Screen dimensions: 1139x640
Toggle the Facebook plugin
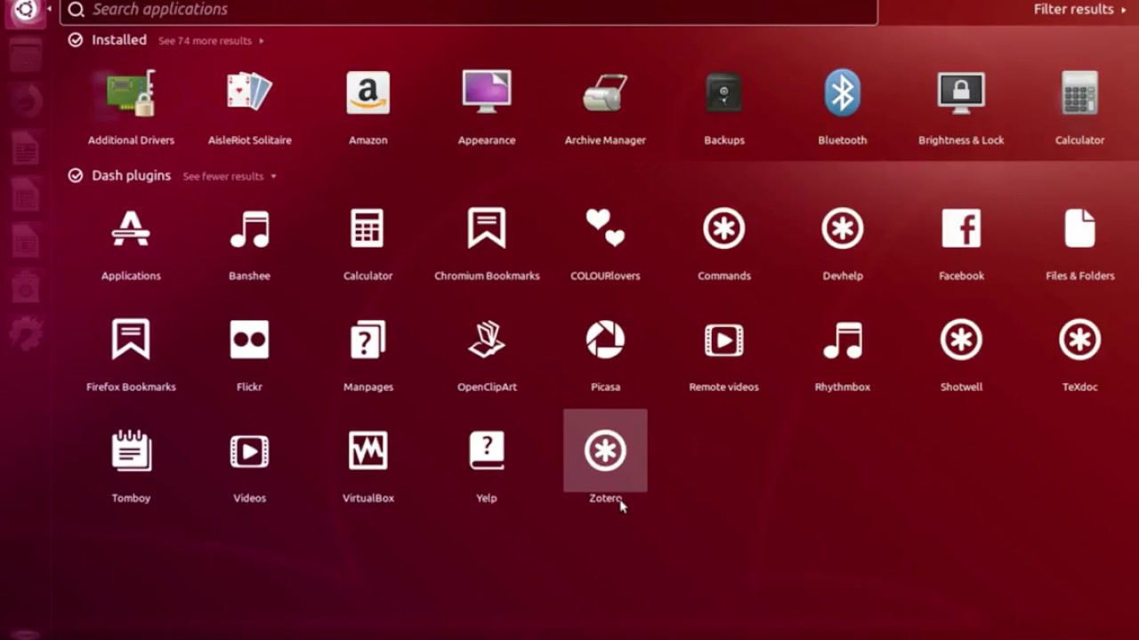point(961,228)
